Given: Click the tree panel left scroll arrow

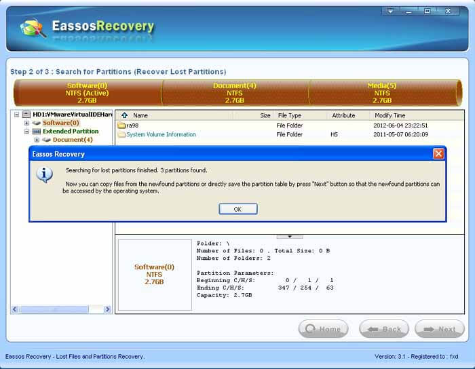Looking at the screenshot, I should point(15,309).
